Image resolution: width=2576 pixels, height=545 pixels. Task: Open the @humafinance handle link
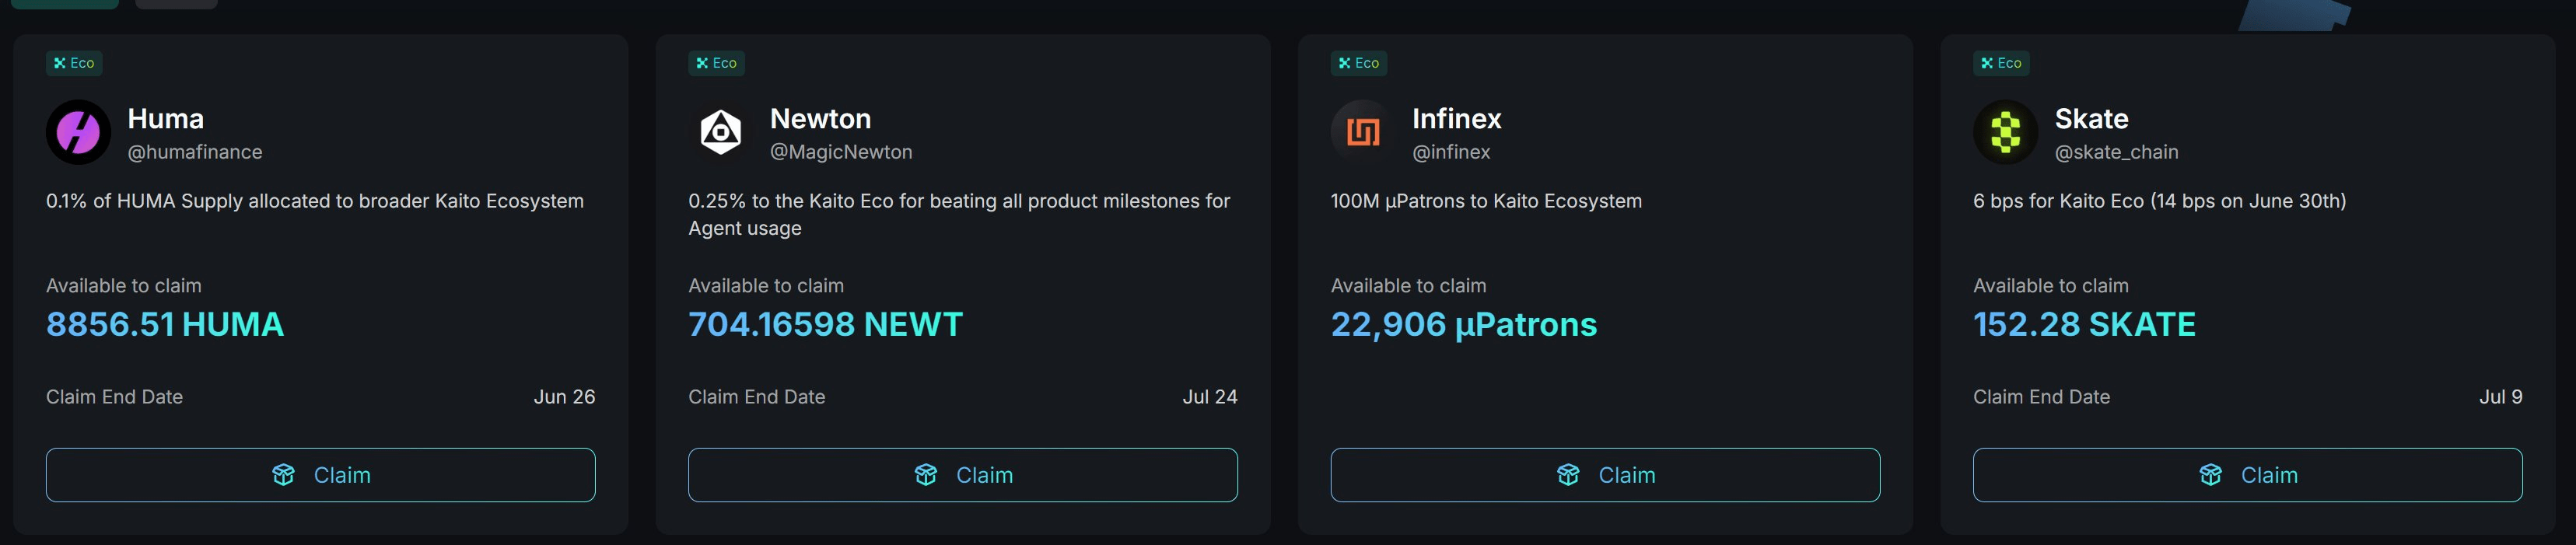point(195,152)
